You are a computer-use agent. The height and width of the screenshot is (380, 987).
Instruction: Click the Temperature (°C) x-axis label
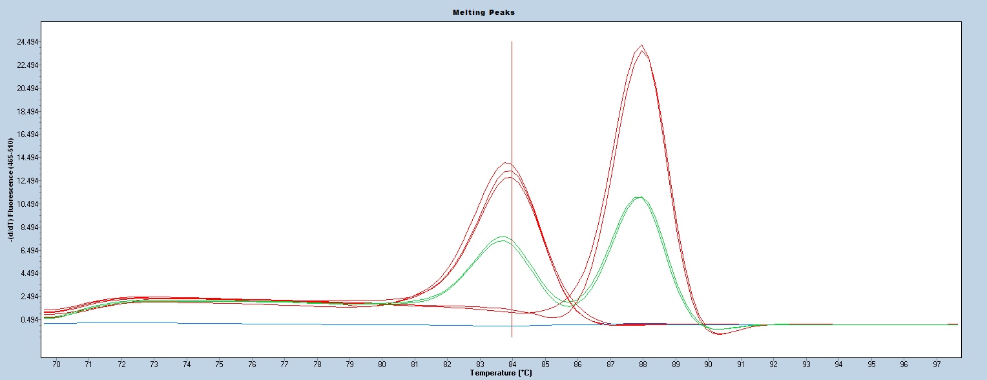pos(501,373)
